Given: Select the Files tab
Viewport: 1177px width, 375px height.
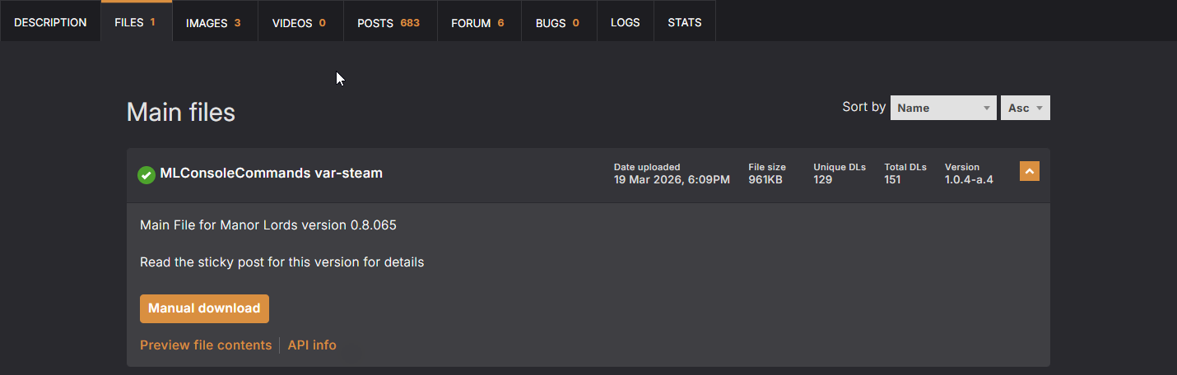Looking at the screenshot, I should (x=136, y=22).
